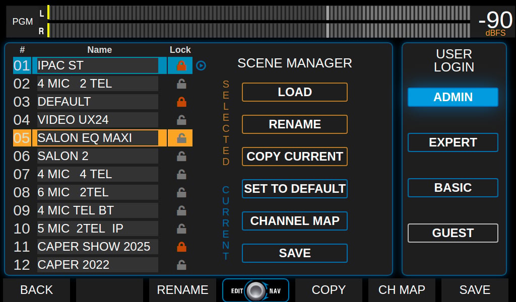Toggle lock for SALON EQ MAXI scene
The height and width of the screenshot is (302, 516).
click(x=181, y=138)
